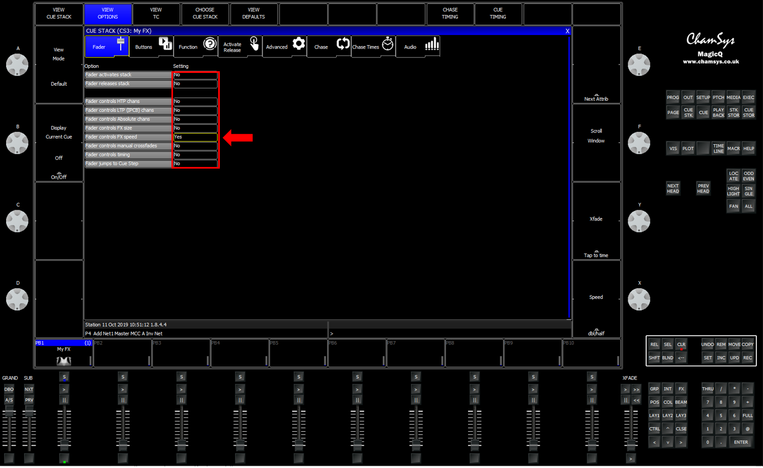Screen dimensions: 763x468
Task: Select the Activate Release tab
Action: coord(240,47)
